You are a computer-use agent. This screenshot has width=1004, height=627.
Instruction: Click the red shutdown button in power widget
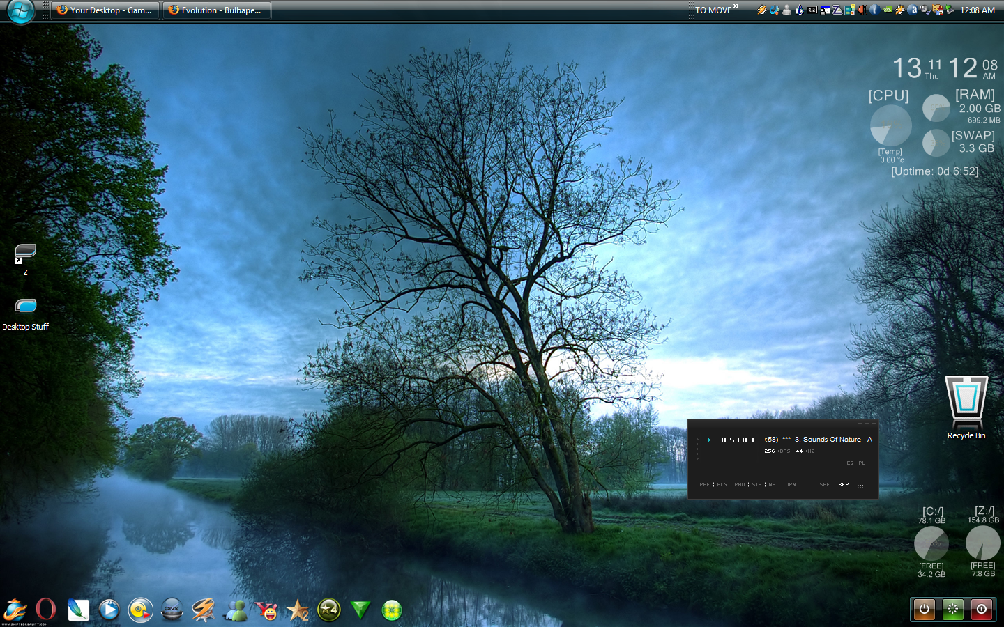tap(981, 609)
